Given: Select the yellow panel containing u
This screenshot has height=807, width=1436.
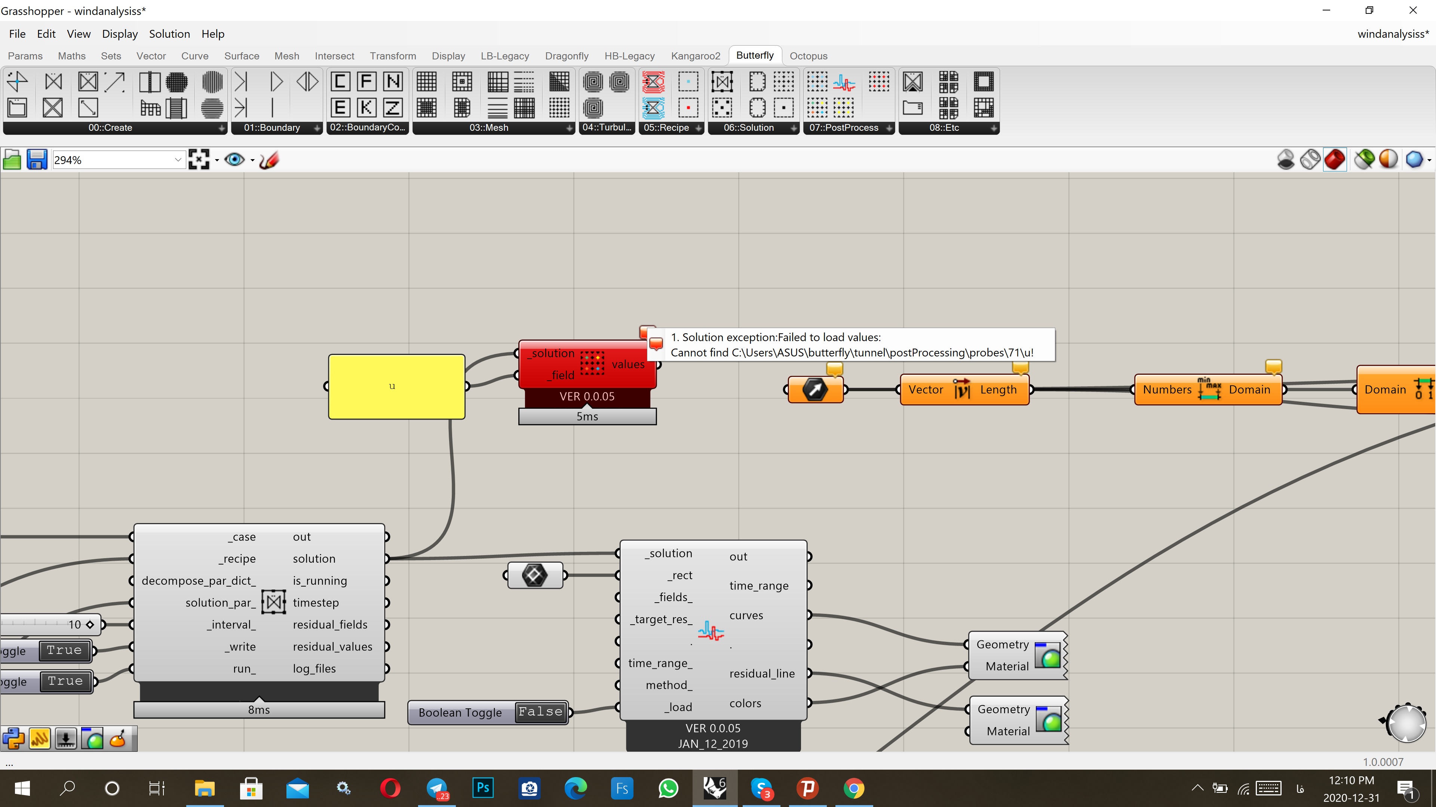Looking at the screenshot, I should (x=396, y=387).
